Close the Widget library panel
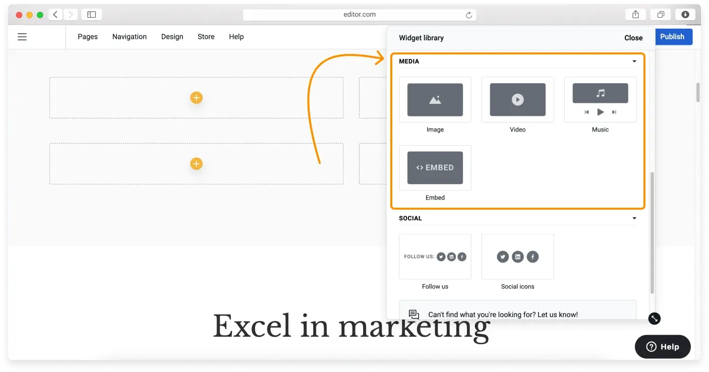709x372 pixels. click(633, 38)
